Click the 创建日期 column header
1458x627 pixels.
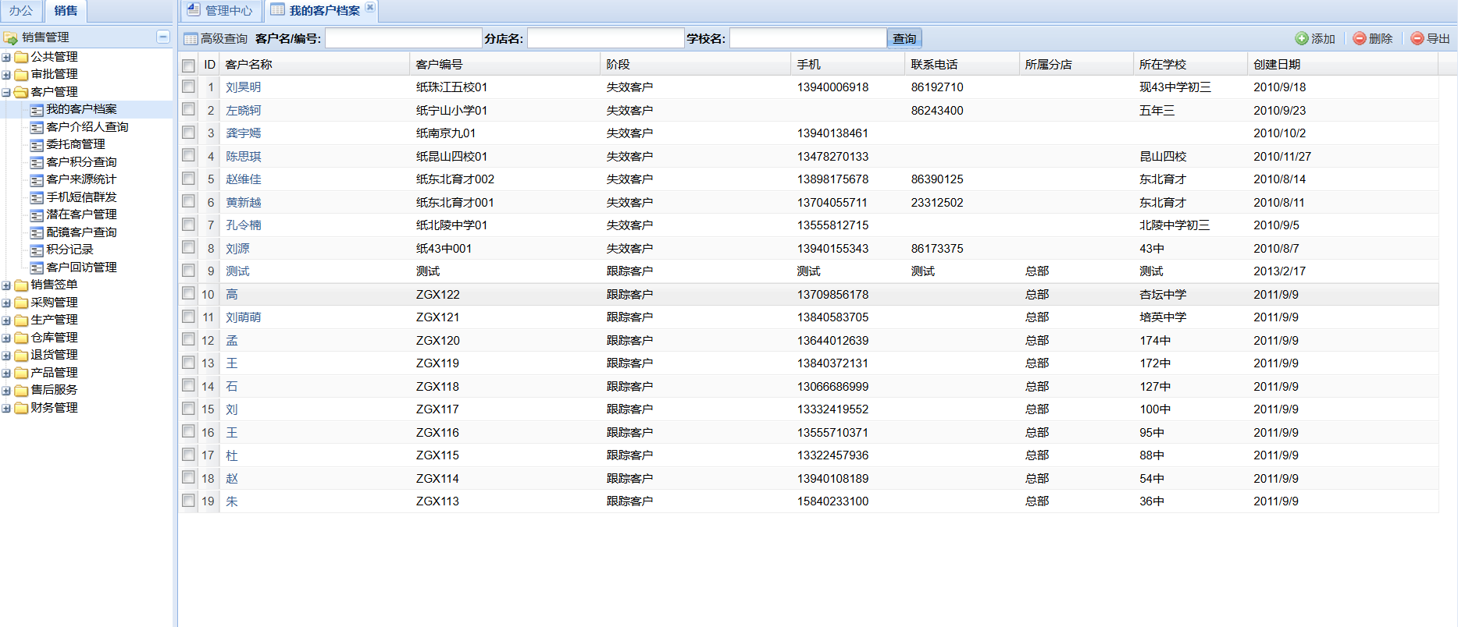pos(1277,65)
